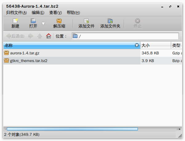Click the sort arrow in 名称 header
Screen dimensions: 185x141
tap(137, 45)
